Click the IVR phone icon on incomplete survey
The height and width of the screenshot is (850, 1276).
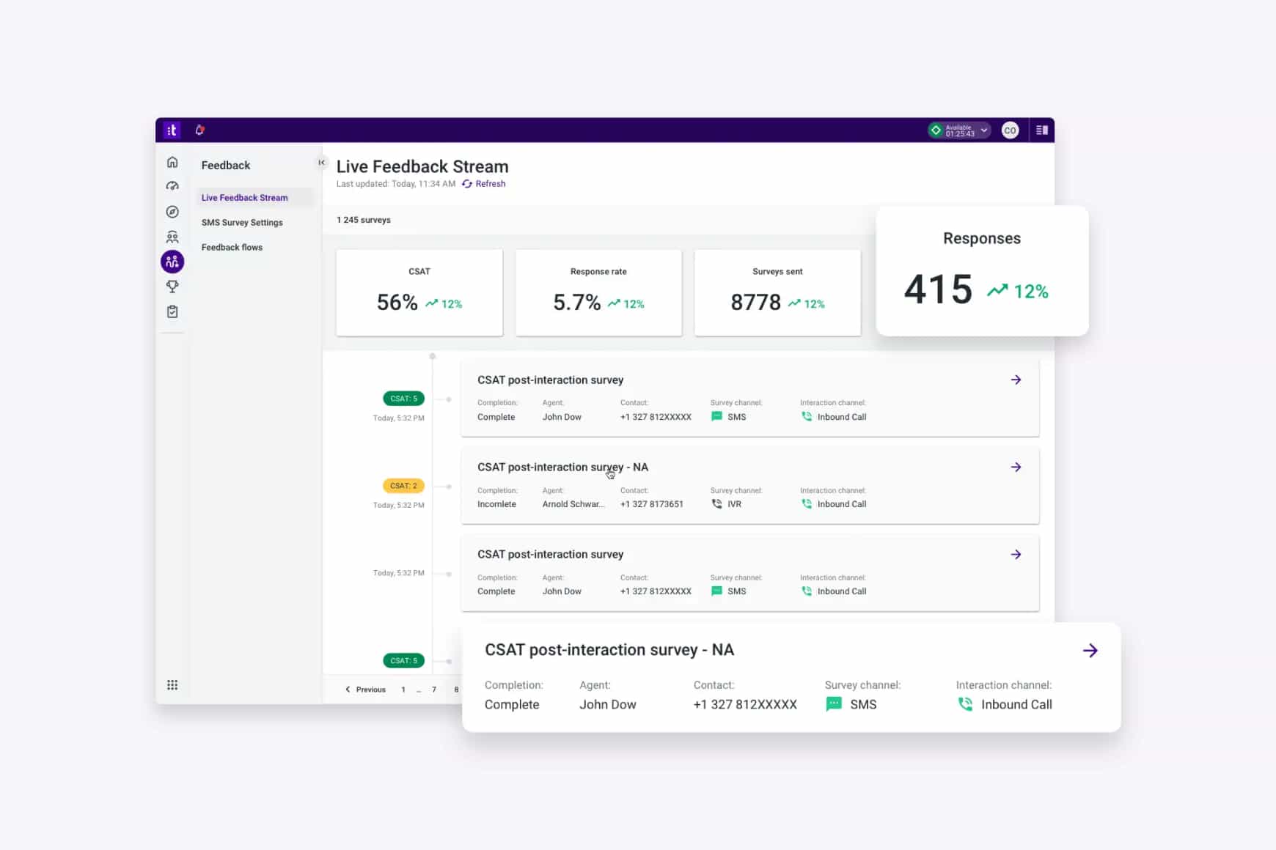pos(716,503)
